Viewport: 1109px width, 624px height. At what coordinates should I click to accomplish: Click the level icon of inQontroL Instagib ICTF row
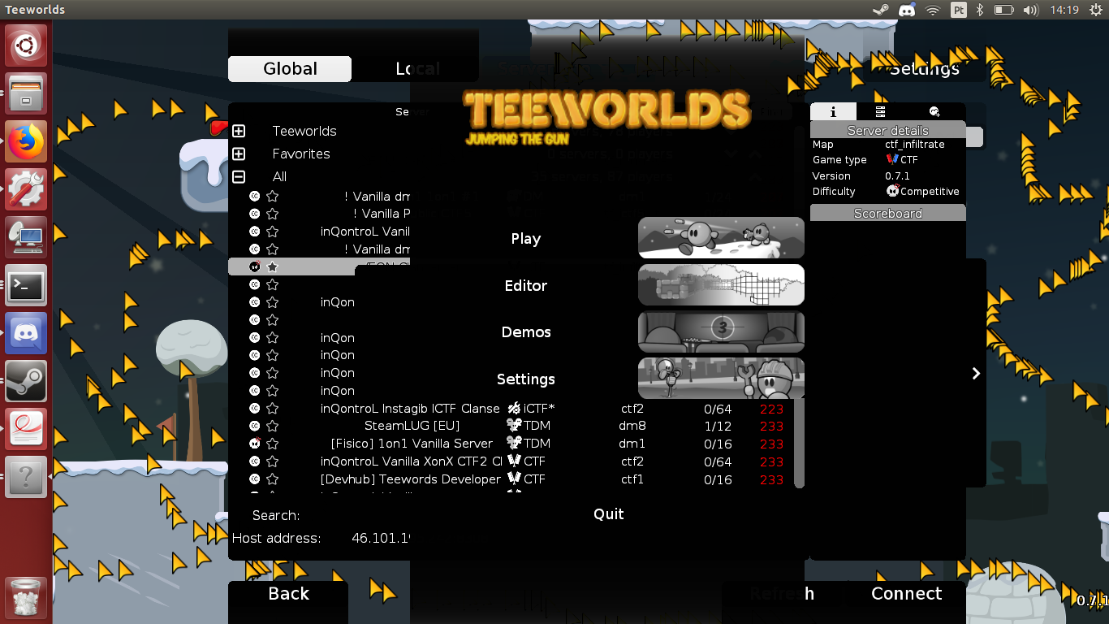[254, 408]
